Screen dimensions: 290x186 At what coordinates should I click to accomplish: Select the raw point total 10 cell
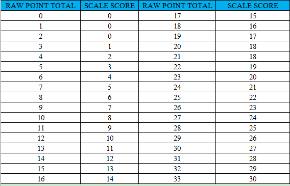point(40,118)
